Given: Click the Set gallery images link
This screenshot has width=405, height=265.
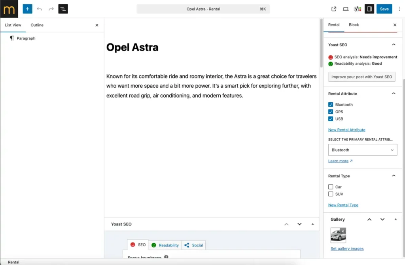Looking at the screenshot, I should pos(347,248).
